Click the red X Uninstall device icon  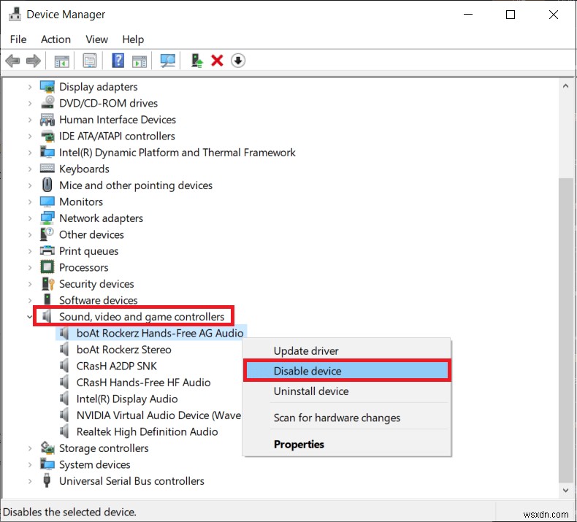pyautogui.click(x=217, y=61)
